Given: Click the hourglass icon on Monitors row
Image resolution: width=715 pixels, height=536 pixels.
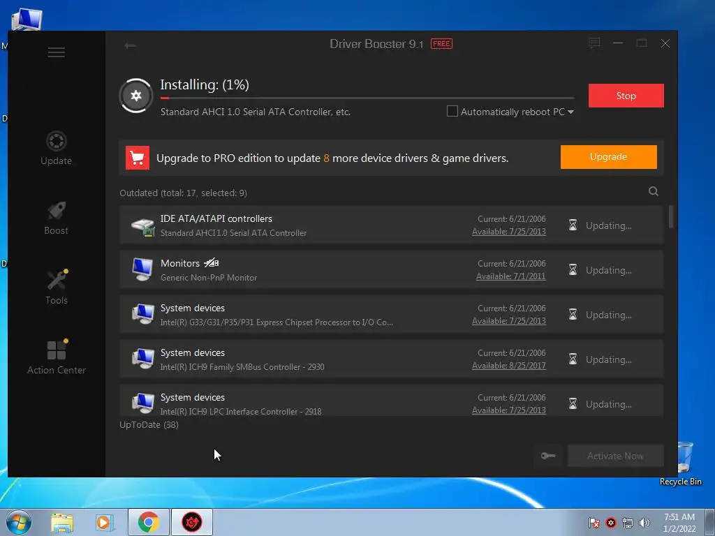Looking at the screenshot, I should (x=573, y=270).
